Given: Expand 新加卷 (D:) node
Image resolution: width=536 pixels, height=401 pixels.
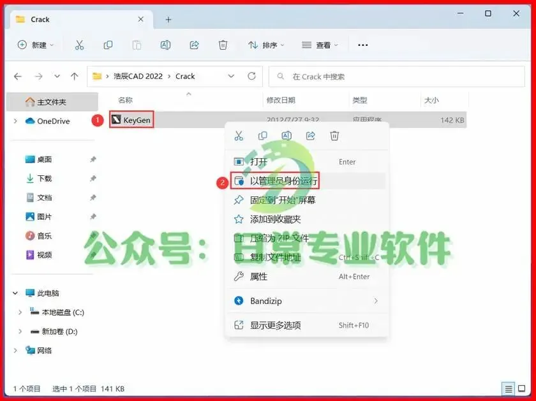Looking at the screenshot, I should pyautogui.click(x=20, y=332).
